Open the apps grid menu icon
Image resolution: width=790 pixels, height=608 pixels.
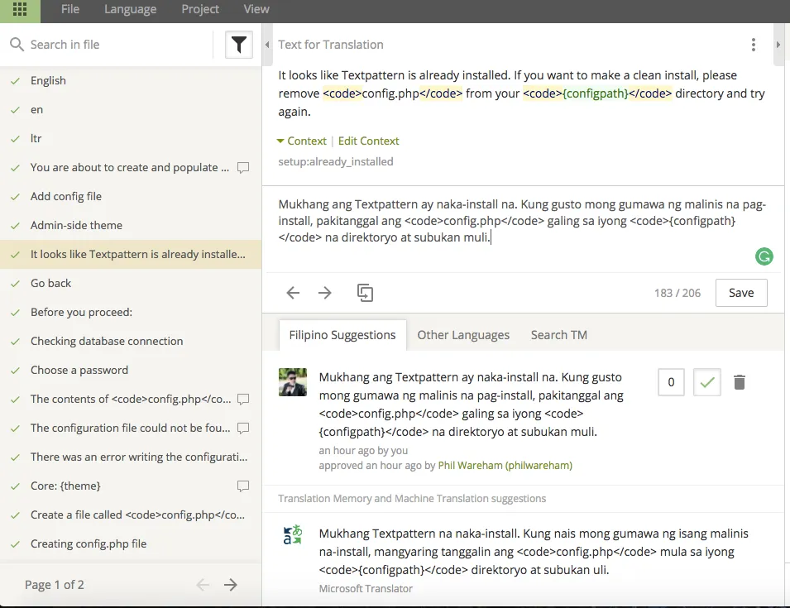click(x=20, y=10)
